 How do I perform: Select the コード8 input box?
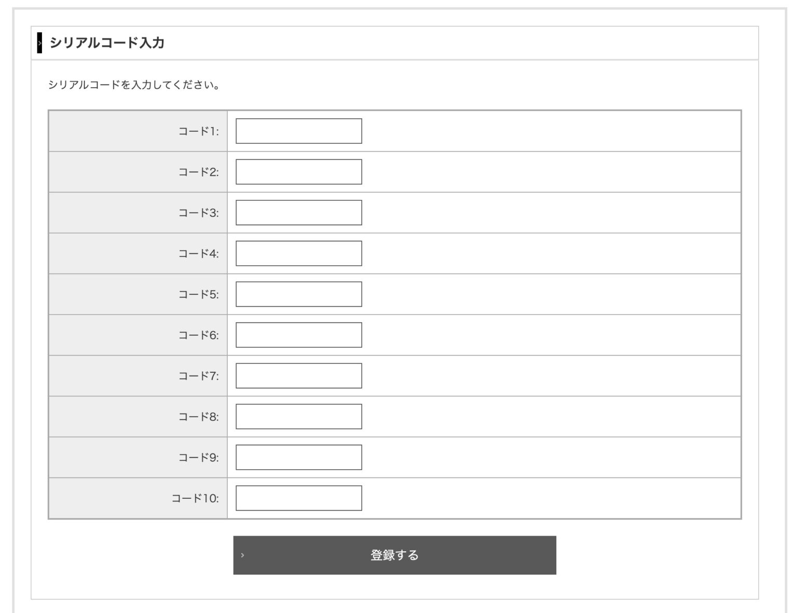[x=298, y=416]
